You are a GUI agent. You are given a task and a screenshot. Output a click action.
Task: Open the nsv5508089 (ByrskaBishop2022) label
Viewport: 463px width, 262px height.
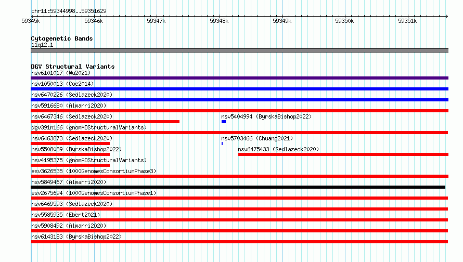(x=76, y=149)
